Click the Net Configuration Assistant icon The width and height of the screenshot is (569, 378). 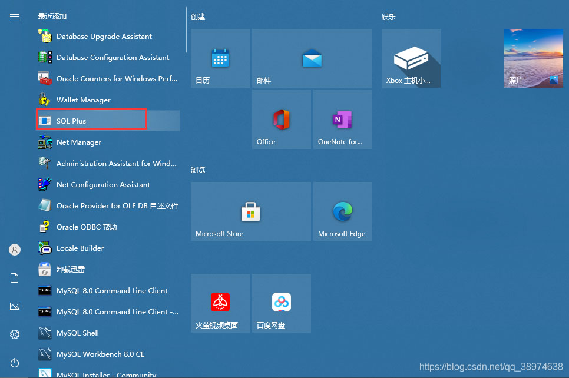(x=45, y=184)
